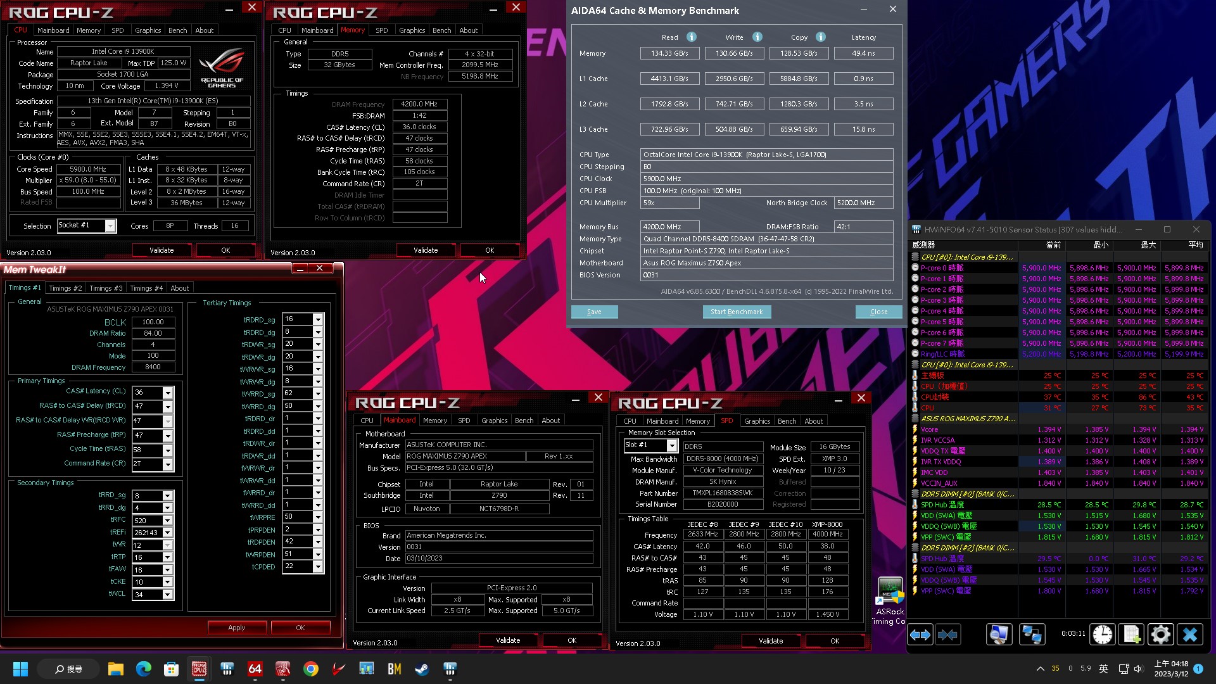Open tRDRD_sg dropdown in Tertiary Timings
The height and width of the screenshot is (684, 1216).
click(318, 320)
